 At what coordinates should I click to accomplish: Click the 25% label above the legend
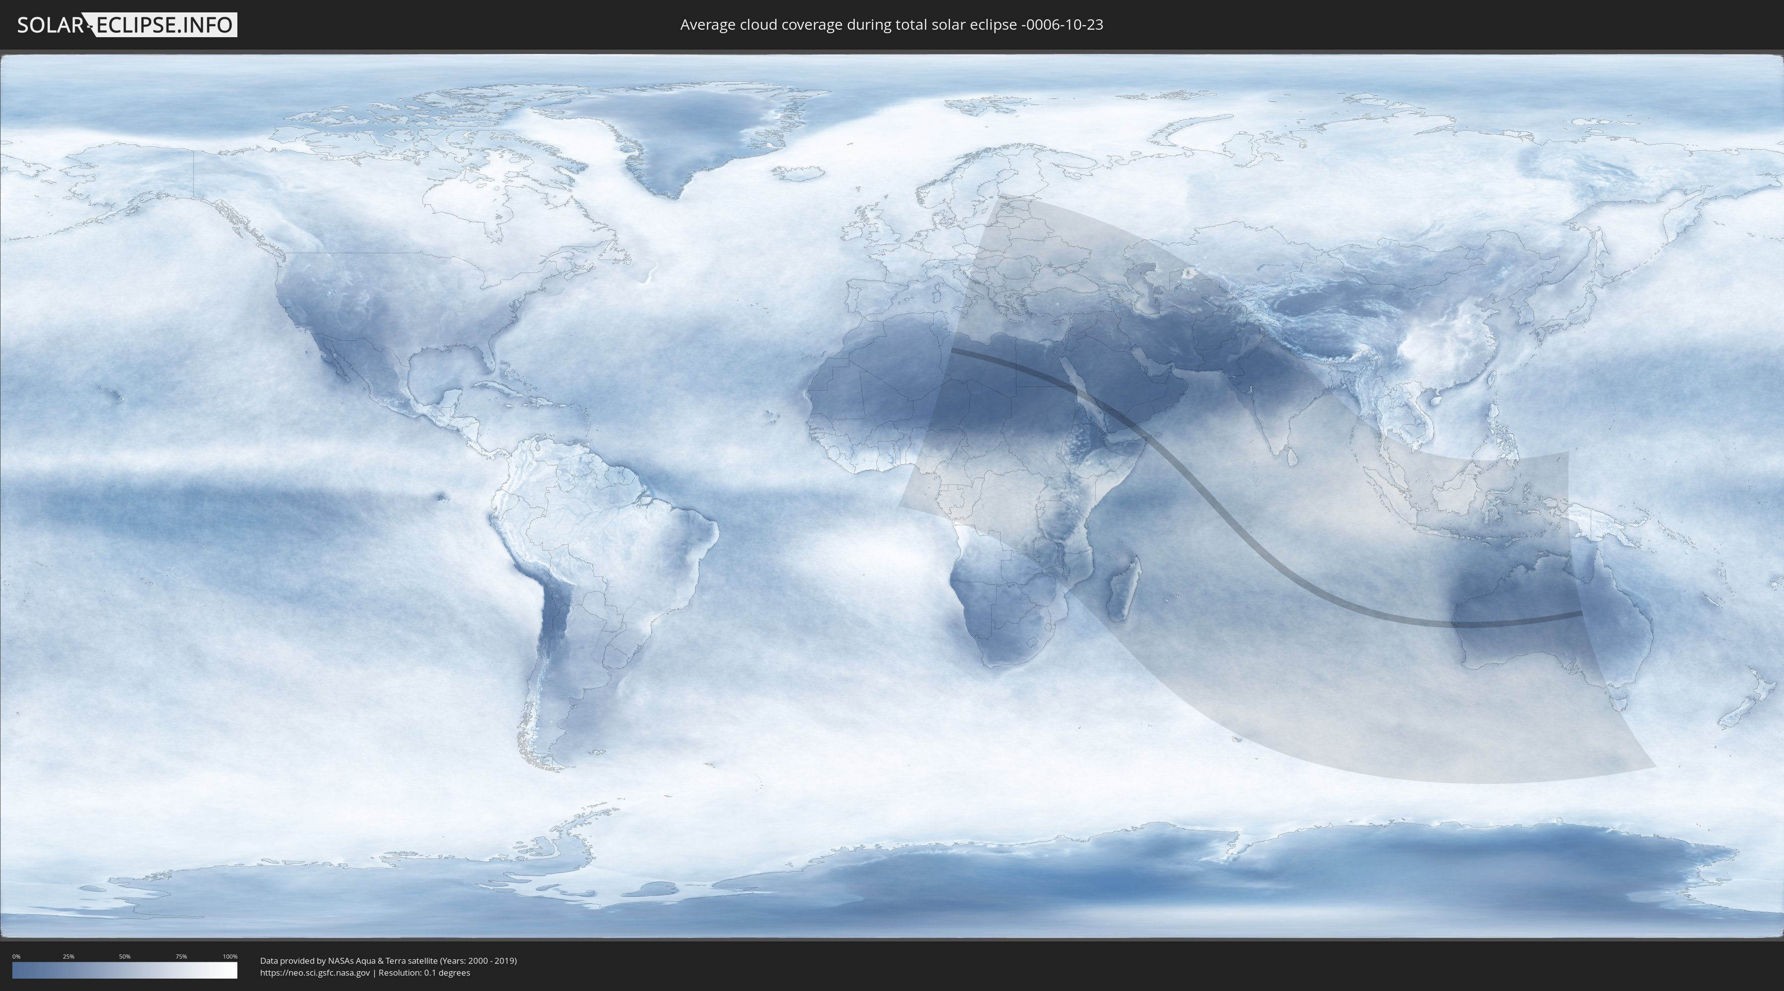tap(68, 956)
